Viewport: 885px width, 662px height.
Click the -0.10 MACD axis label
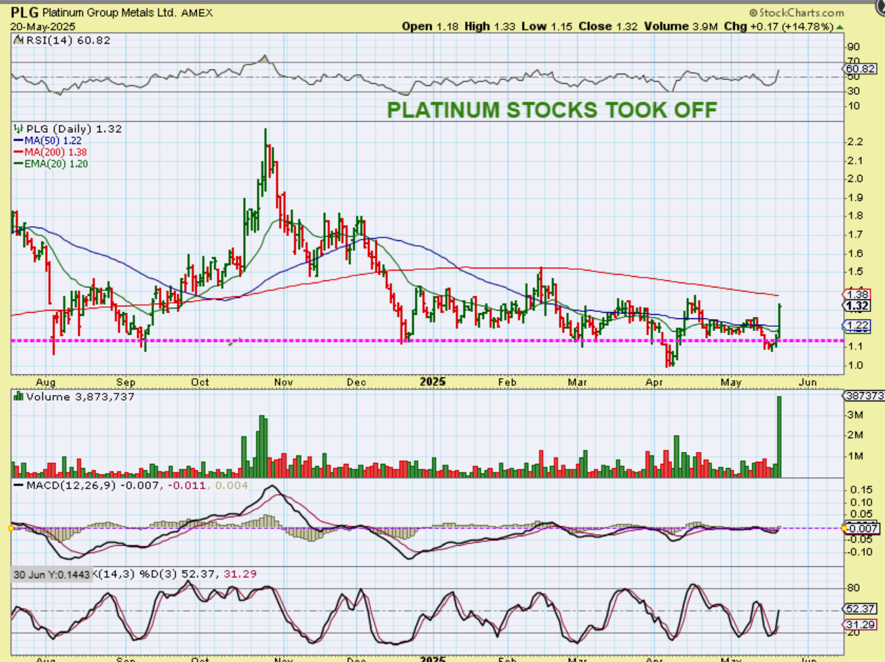coord(858,552)
